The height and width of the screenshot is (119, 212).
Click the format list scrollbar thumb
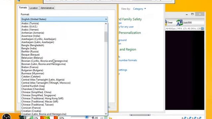point(106,37)
